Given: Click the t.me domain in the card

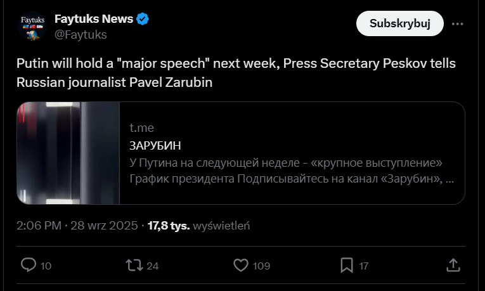Looking at the screenshot, I should pos(141,128).
